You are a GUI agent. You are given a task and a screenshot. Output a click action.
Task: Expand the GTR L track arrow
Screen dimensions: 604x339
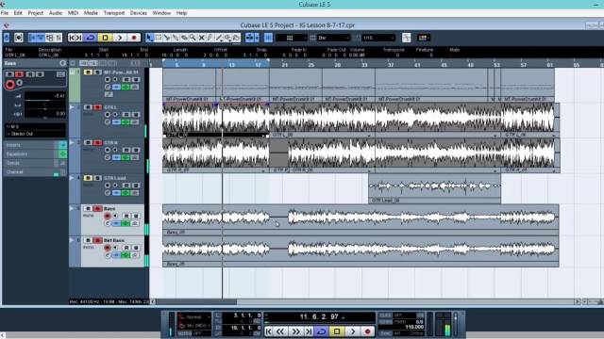tap(72, 107)
